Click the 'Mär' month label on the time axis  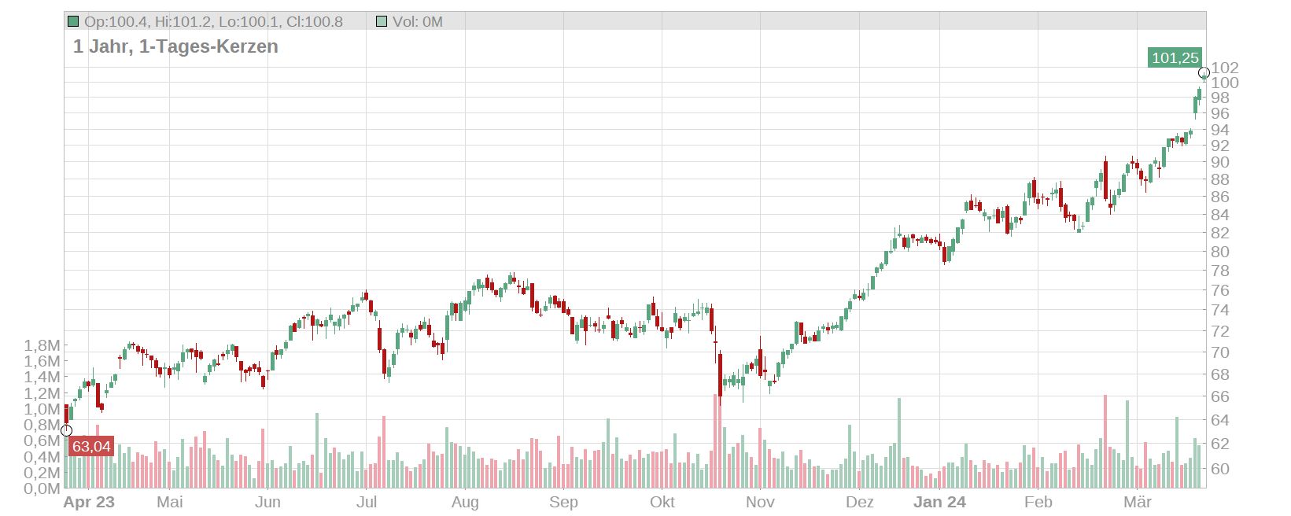pyautogui.click(x=1137, y=503)
